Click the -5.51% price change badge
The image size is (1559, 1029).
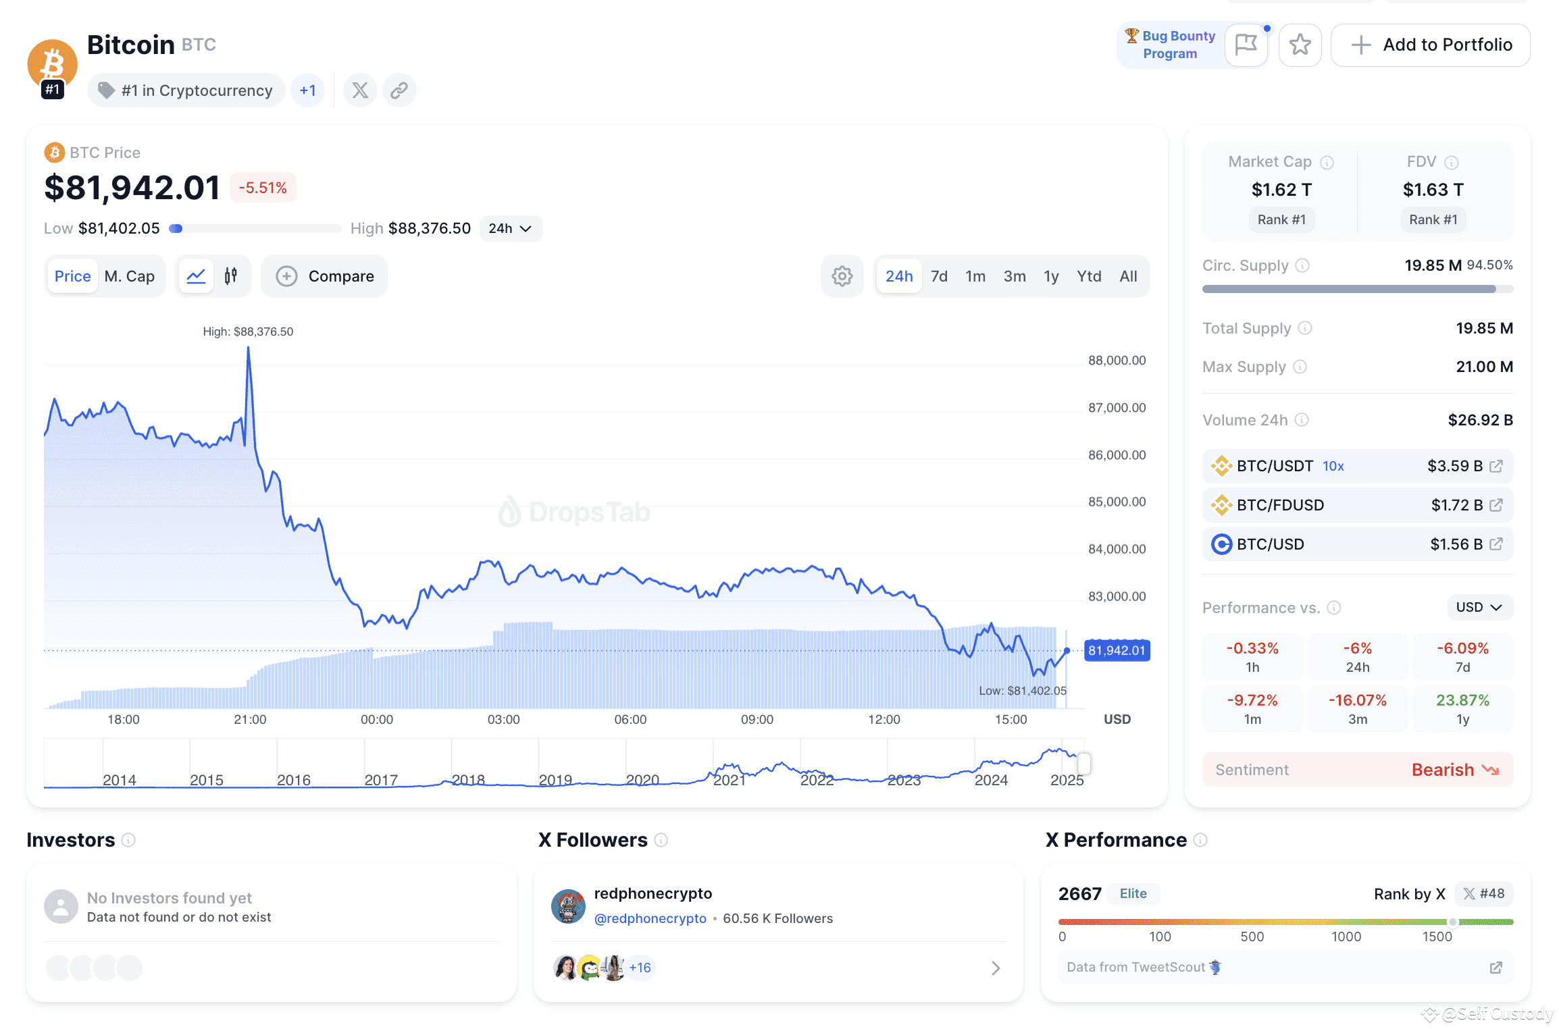263,188
